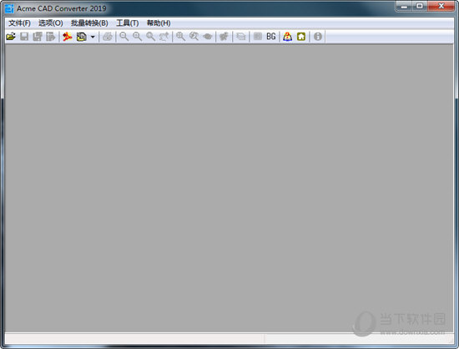The image size is (459, 349).
Task: Click the zoom window magnifier icon
Action: 180,37
